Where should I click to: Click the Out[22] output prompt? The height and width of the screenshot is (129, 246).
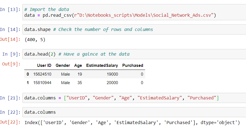(x=10, y=122)
